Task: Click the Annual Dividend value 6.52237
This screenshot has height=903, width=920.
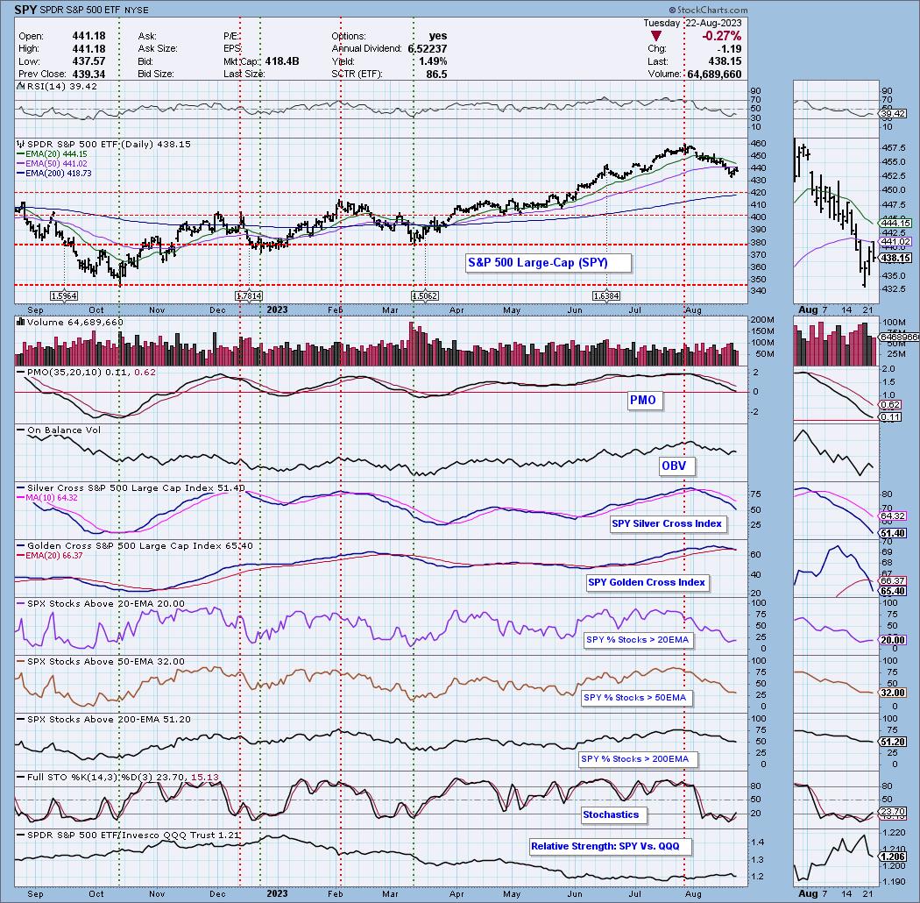Action: [428, 49]
